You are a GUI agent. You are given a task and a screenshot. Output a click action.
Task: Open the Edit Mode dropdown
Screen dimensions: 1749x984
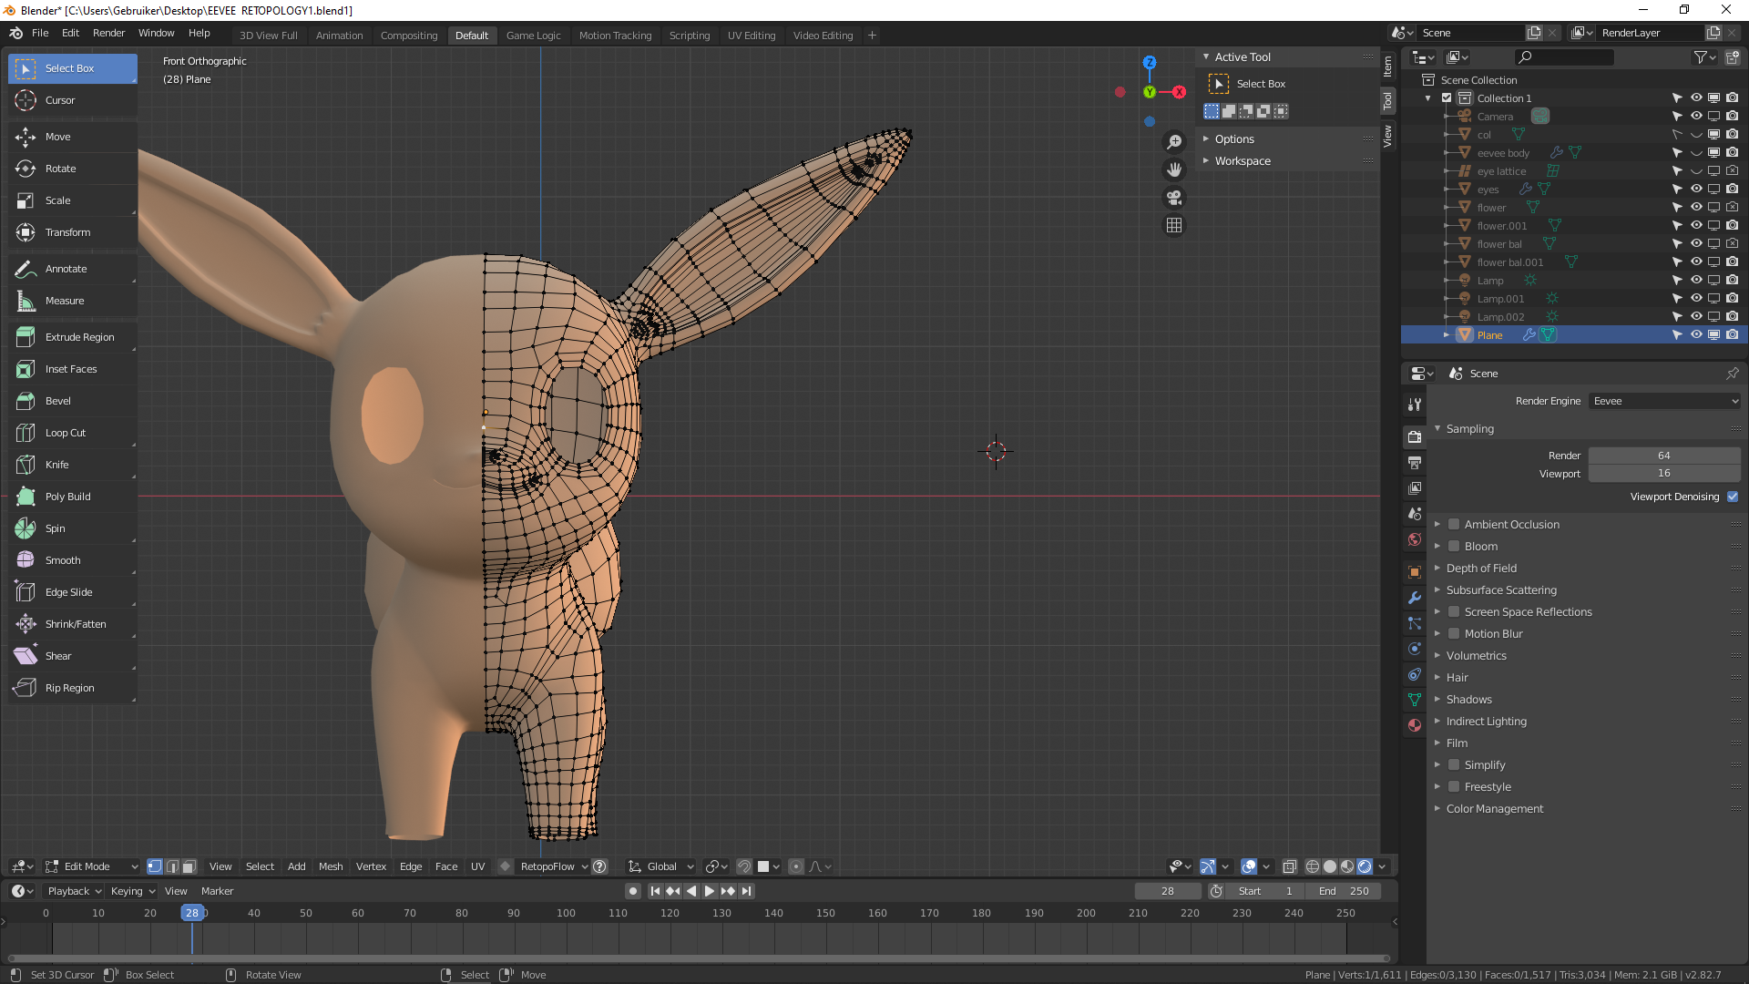[91, 866]
